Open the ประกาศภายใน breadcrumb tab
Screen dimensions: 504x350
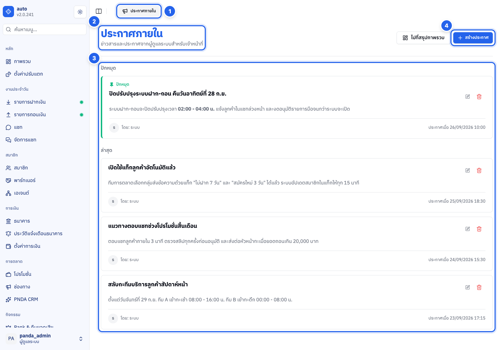(x=139, y=11)
